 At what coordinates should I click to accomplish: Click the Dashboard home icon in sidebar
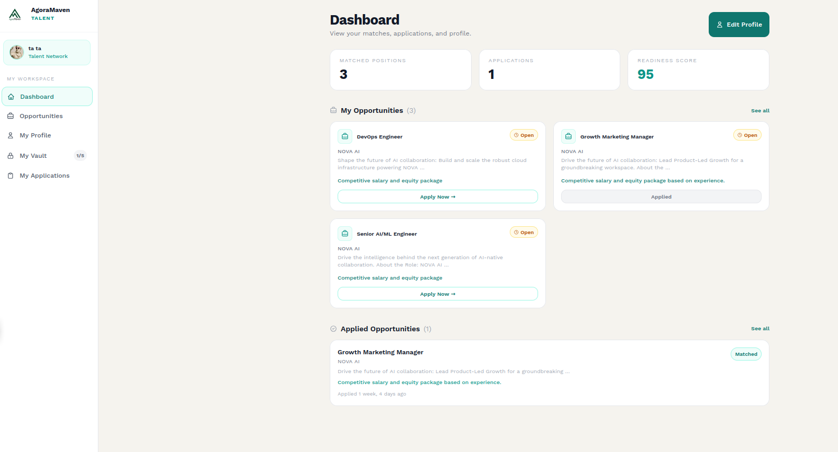(x=11, y=97)
